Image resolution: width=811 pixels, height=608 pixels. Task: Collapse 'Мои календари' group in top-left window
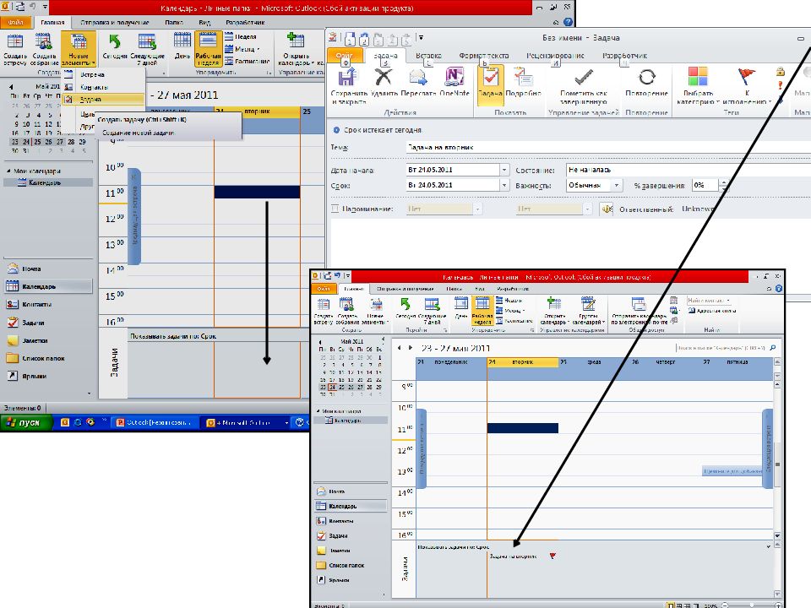coord(8,171)
